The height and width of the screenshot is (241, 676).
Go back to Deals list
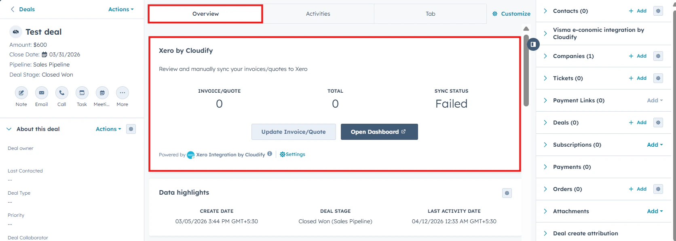pyautogui.click(x=23, y=9)
